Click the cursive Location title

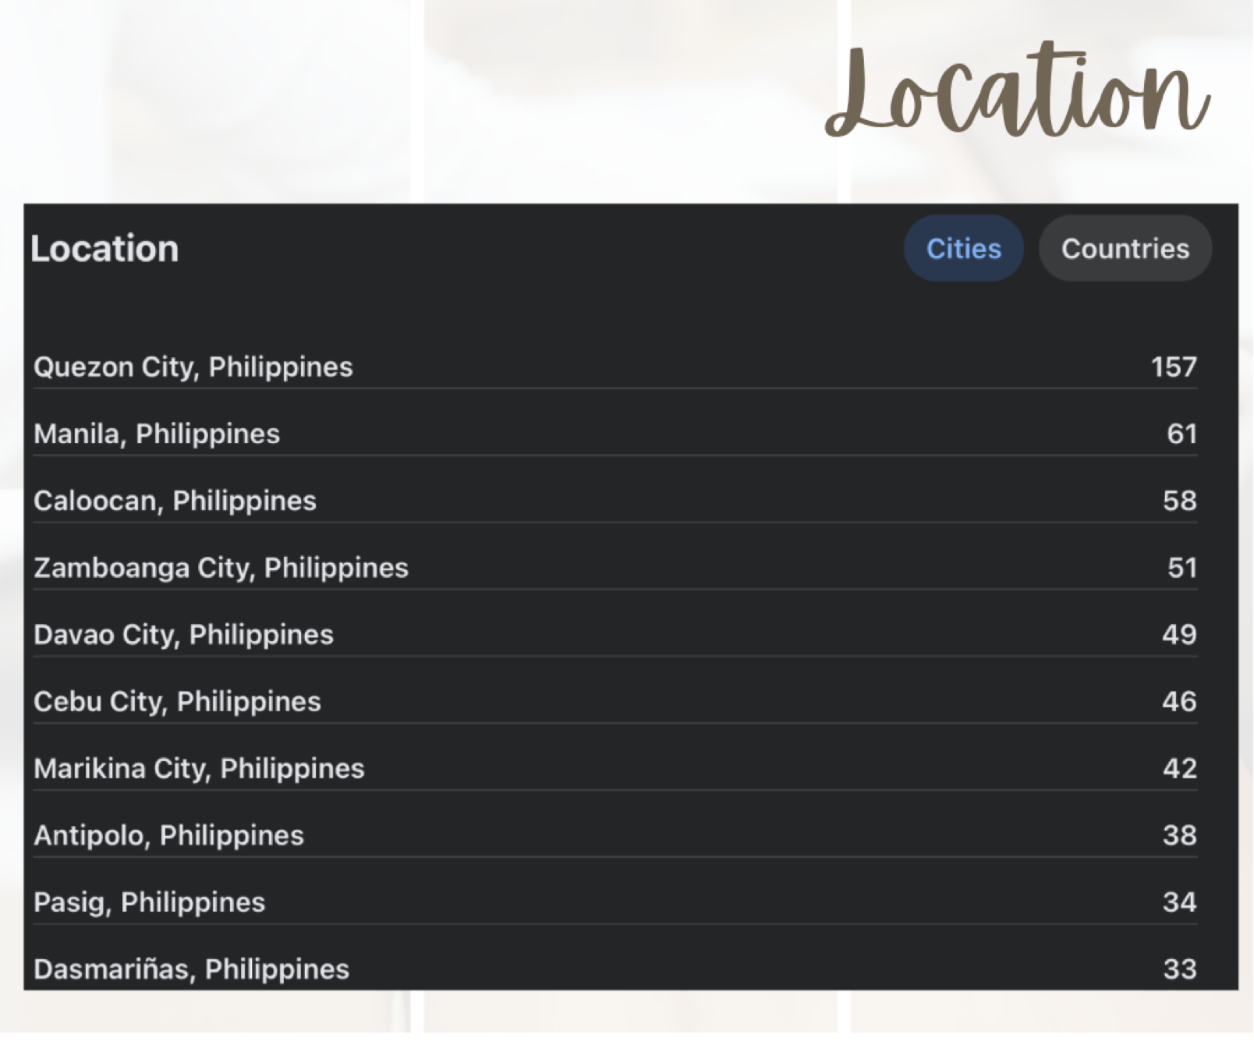point(1018,90)
